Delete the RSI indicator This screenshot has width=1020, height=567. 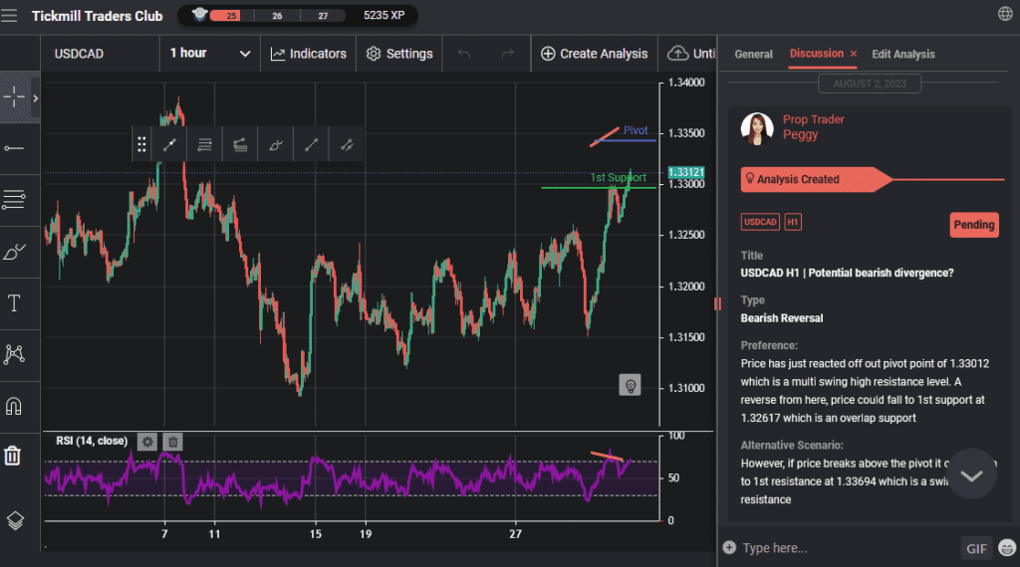click(173, 442)
